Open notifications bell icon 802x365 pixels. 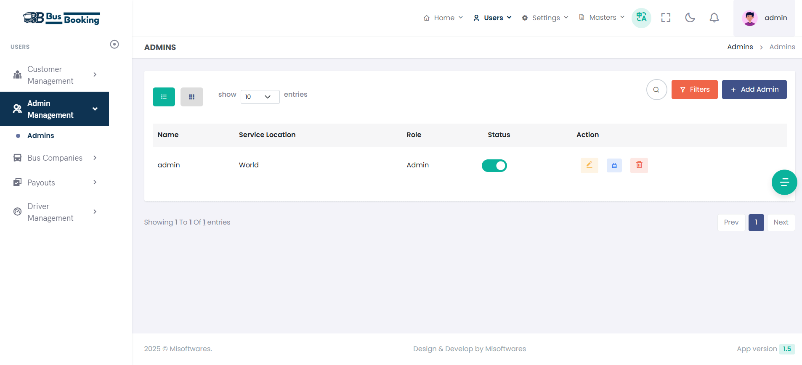(714, 18)
